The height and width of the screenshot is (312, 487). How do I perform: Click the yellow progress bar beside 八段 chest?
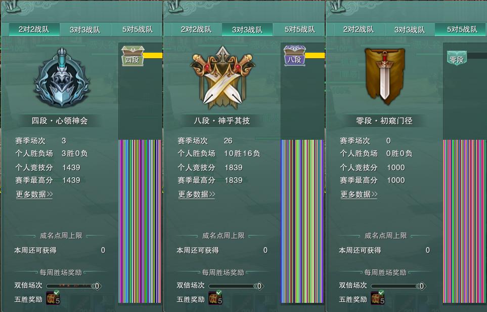pos(315,55)
